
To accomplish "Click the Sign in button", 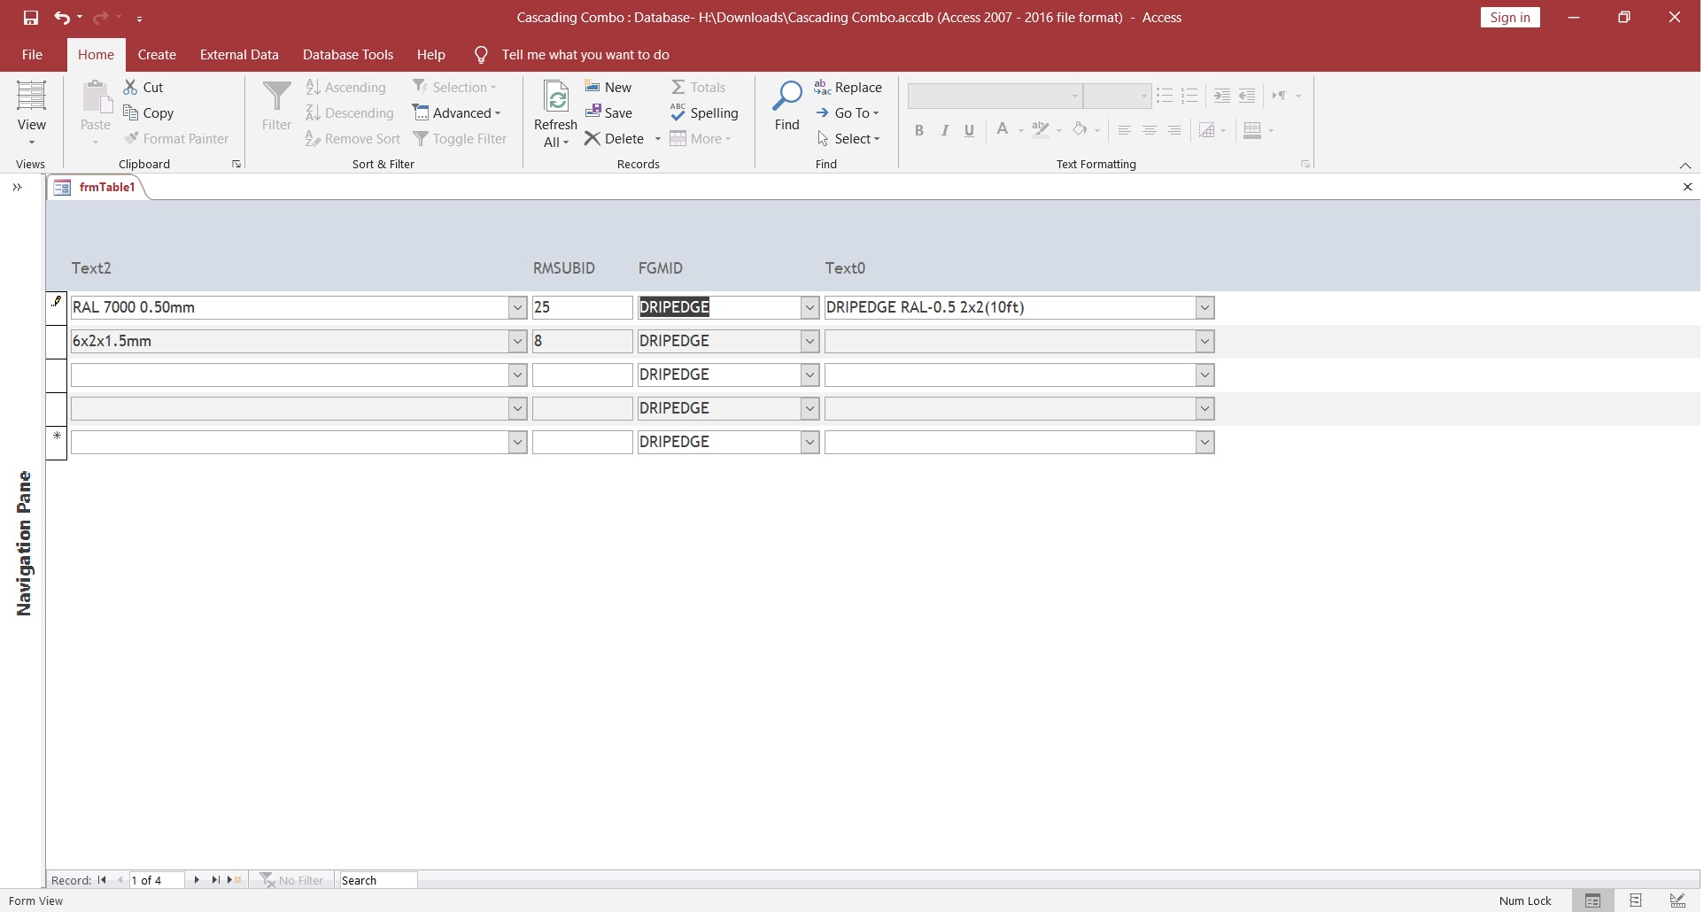I will [x=1509, y=18].
